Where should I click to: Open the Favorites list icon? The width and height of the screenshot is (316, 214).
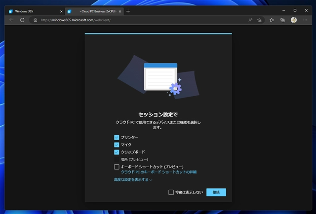pyautogui.click(x=272, y=20)
